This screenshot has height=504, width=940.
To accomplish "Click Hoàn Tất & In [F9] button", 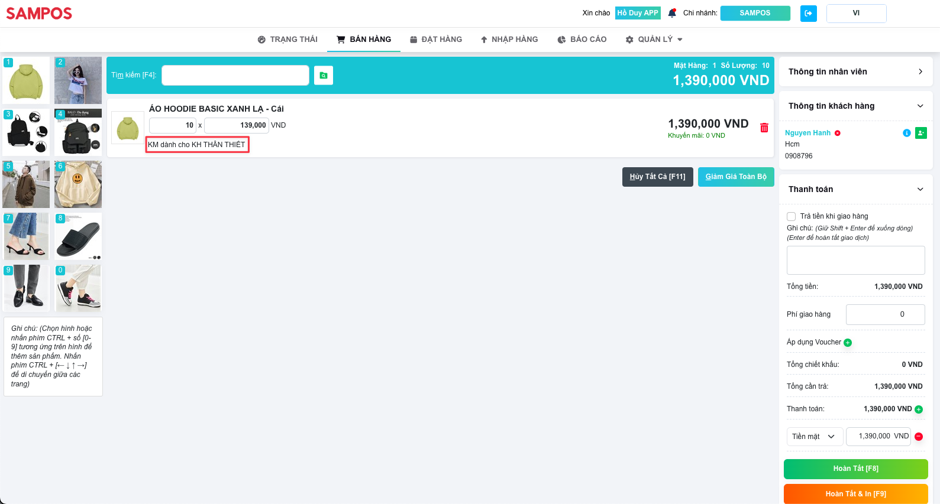I will pyautogui.click(x=856, y=494).
